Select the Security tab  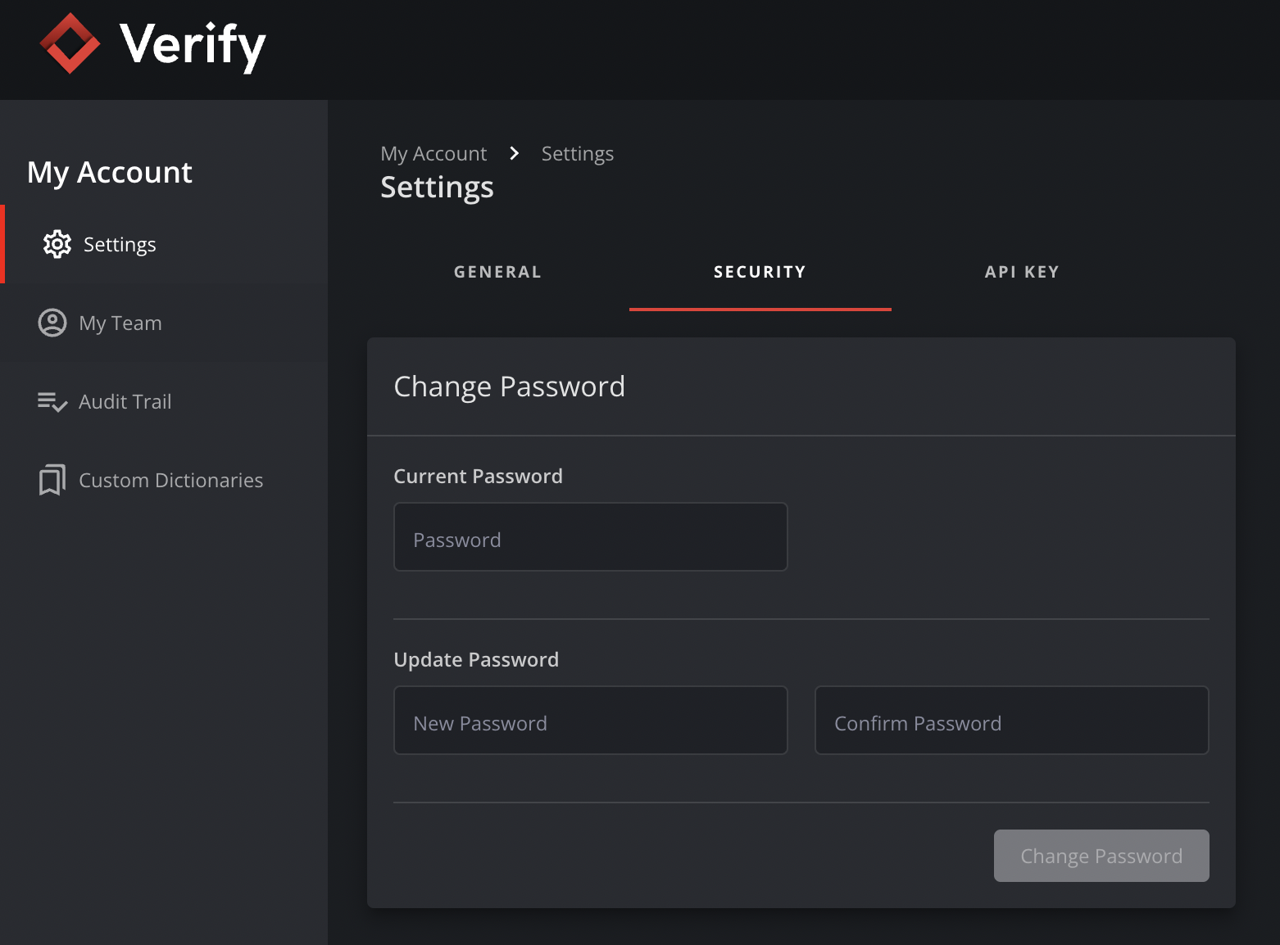tap(760, 272)
